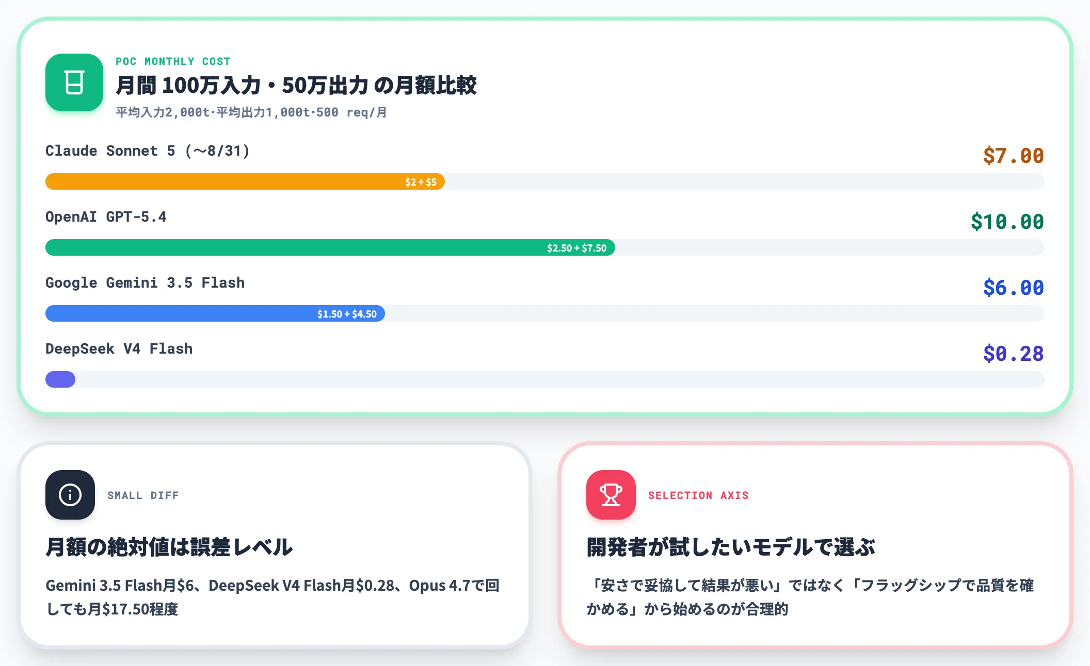Click the 'Claude Sonnet 5 (～8/31)' row label
Image resolution: width=1090 pixels, height=666 pixels.
coord(148,151)
